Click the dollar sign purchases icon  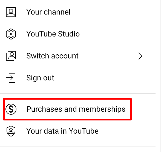[11, 109]
